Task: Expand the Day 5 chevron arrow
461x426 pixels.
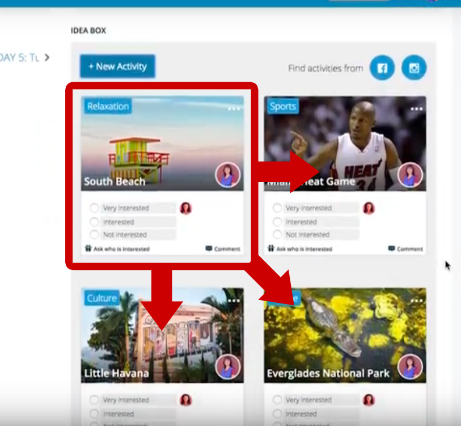Action: tap(47, 57)
